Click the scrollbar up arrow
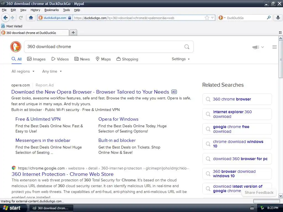Image resolution: width=283 pixels, height=212 pixels. (281, 38)
